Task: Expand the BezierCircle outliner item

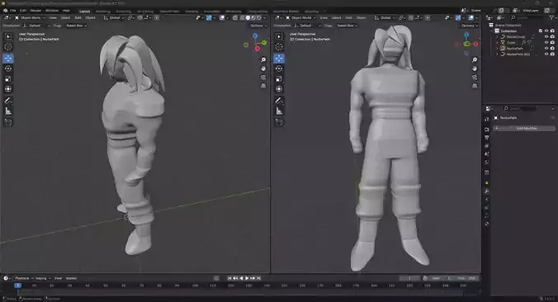Action: click(497, 36)
